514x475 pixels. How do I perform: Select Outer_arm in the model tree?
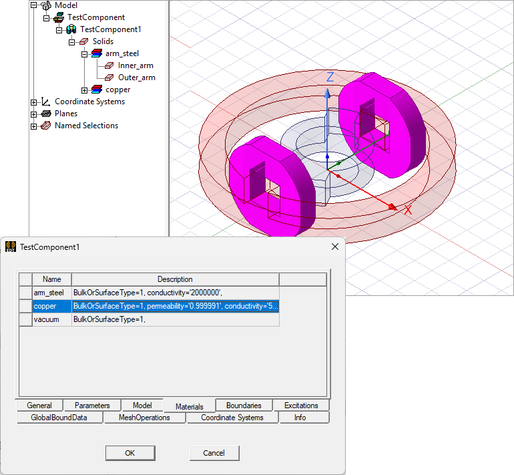(137, 77)
